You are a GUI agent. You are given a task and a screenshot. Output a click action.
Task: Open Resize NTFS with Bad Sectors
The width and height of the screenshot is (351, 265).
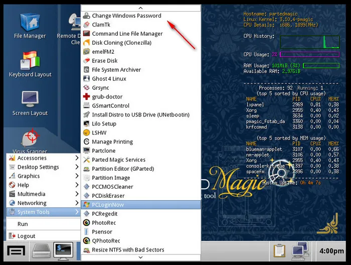click(140, 249)
